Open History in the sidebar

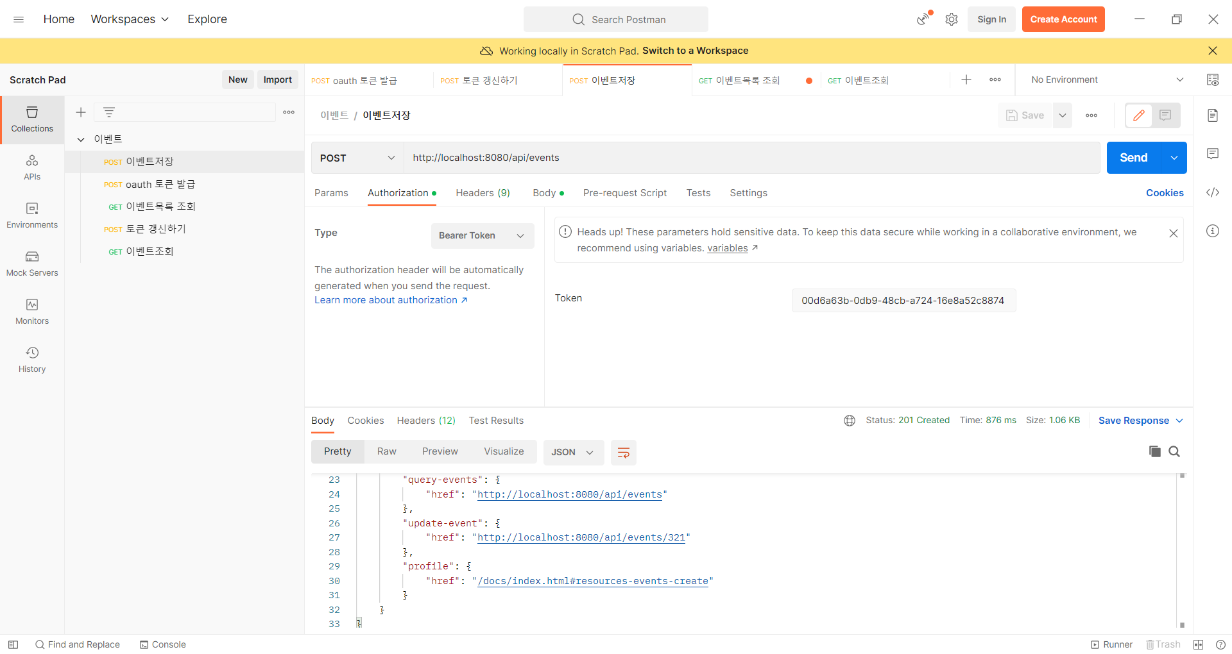tap(32, 360)
